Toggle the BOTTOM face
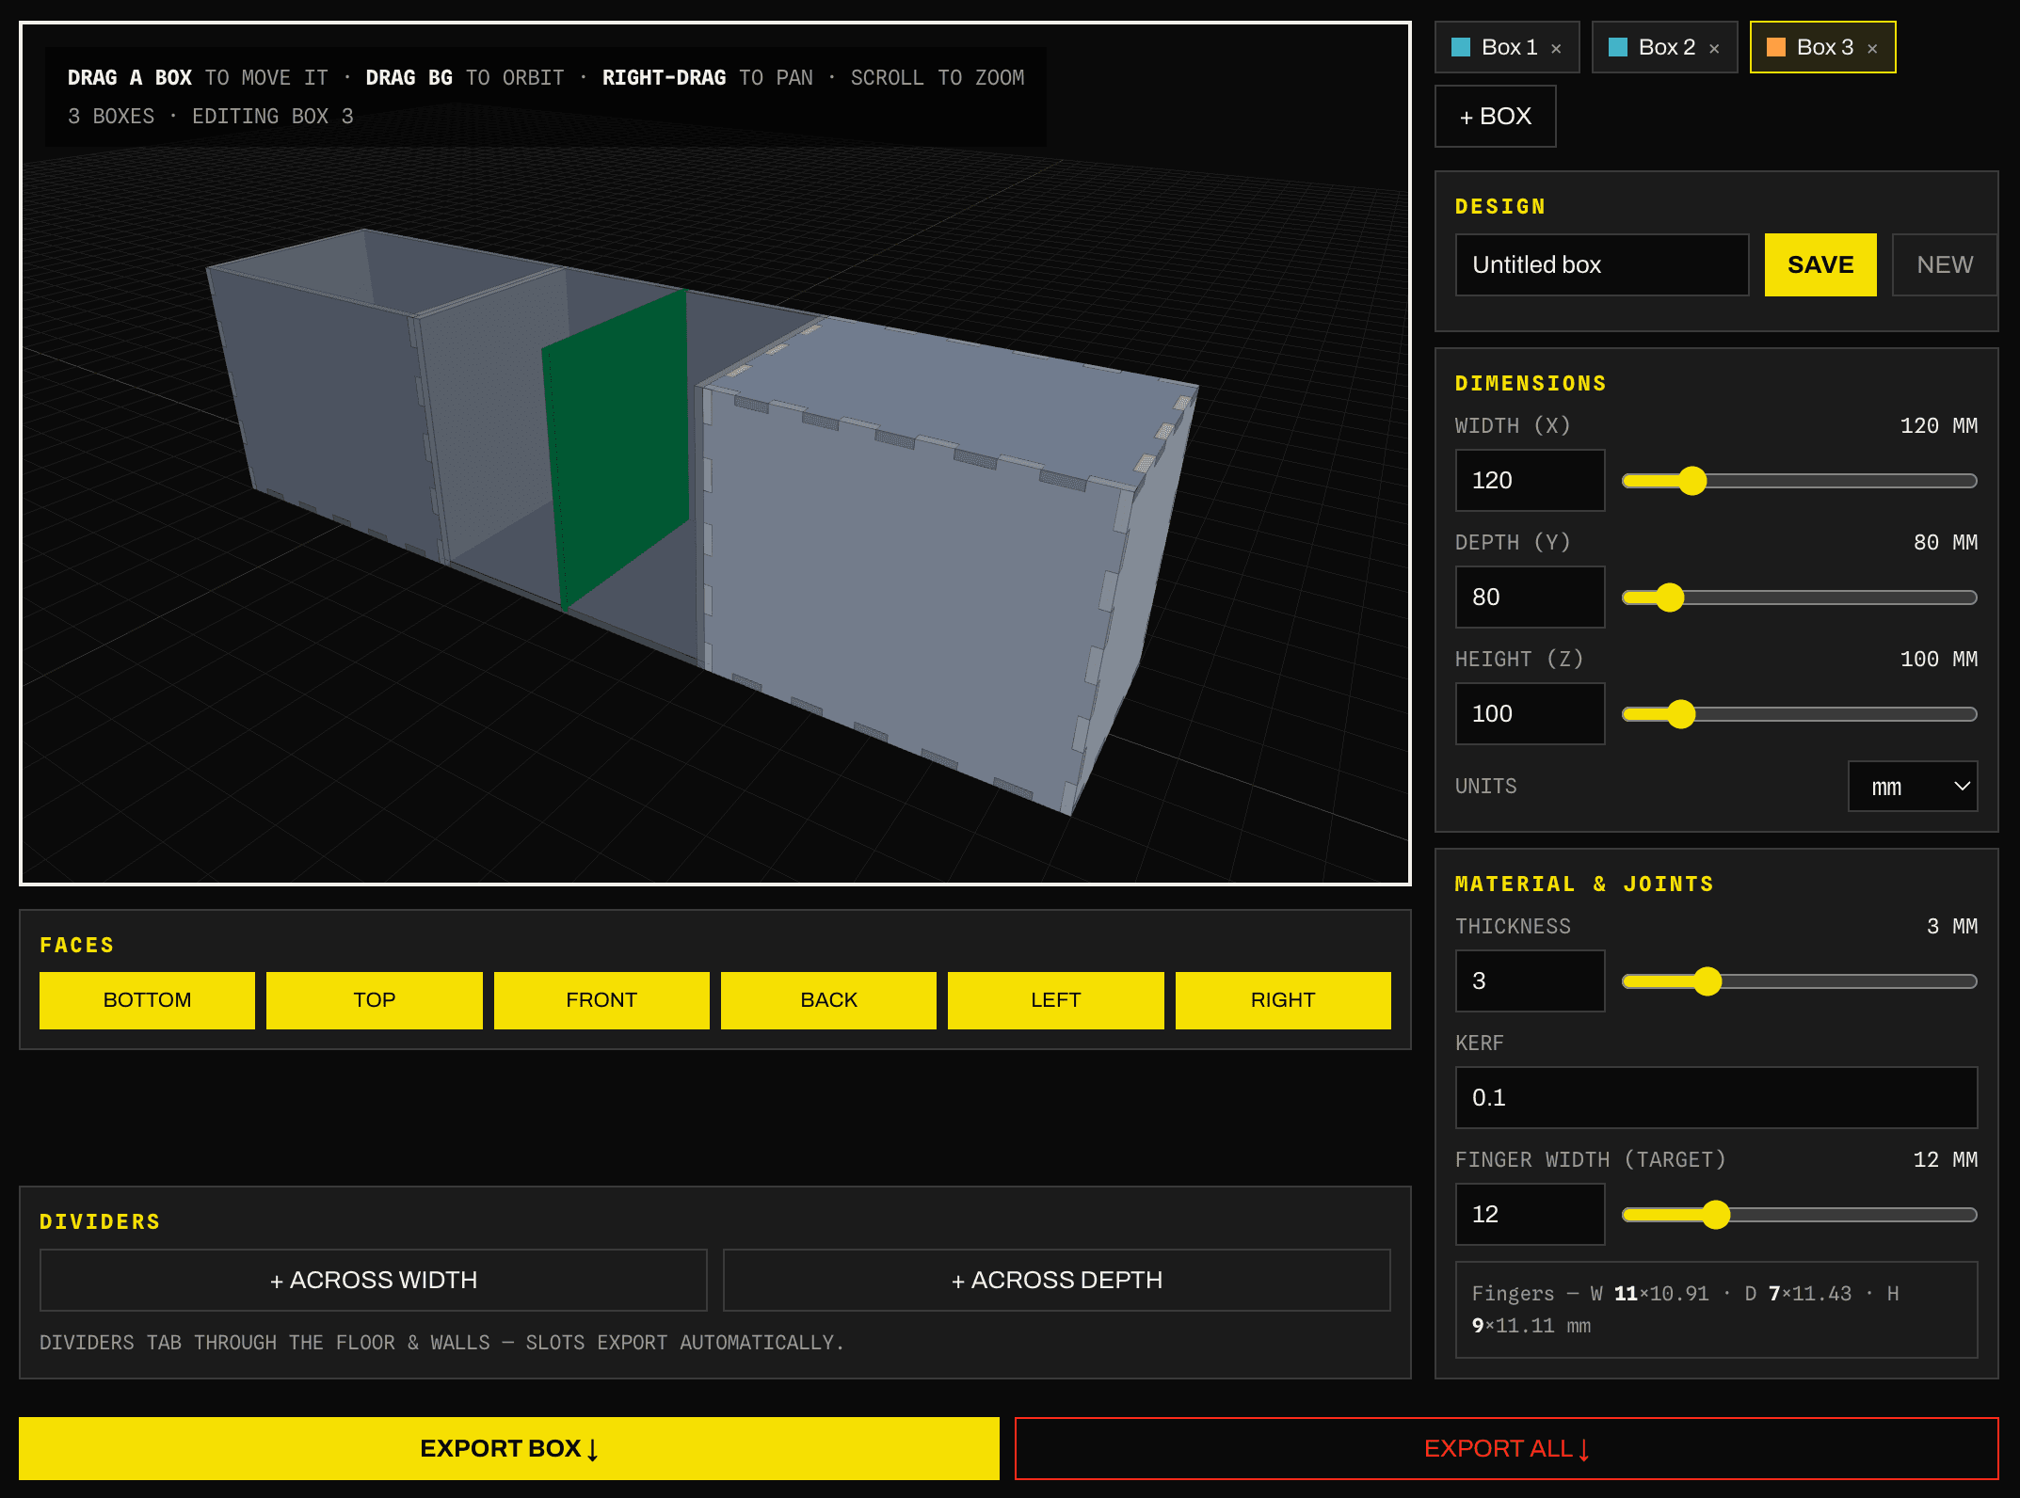The image size is (2020, 1498). click(147, 1000)
